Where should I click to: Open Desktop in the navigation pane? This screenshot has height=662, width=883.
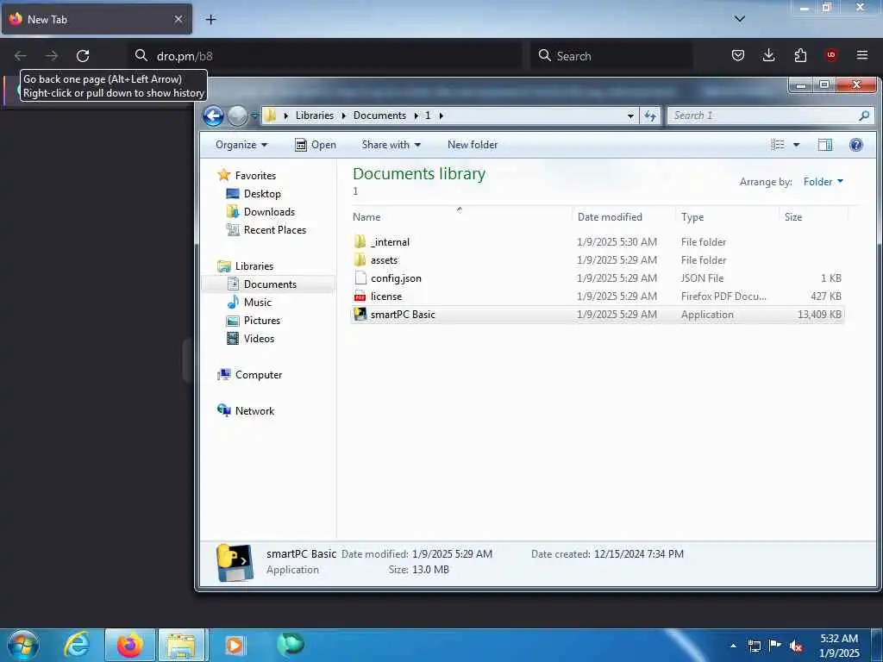[x=262, y=194]
